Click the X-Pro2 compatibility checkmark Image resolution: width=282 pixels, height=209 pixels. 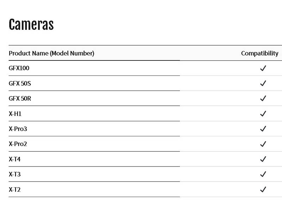[x=263, y=144]
